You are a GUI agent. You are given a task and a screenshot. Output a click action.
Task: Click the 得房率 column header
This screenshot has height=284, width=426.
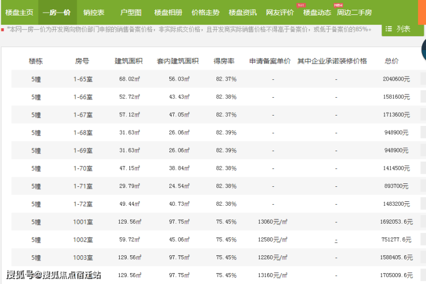pos(224,61)
